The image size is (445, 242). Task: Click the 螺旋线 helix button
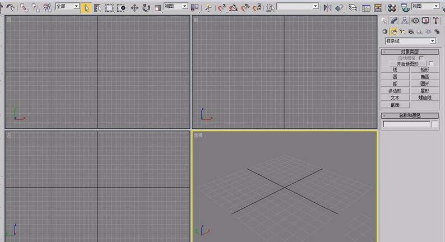click(425, 98)
